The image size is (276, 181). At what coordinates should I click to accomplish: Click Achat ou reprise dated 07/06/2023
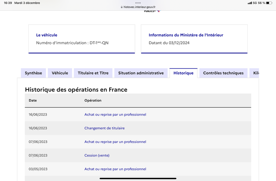pyautogui.click(x=115, y=142)
